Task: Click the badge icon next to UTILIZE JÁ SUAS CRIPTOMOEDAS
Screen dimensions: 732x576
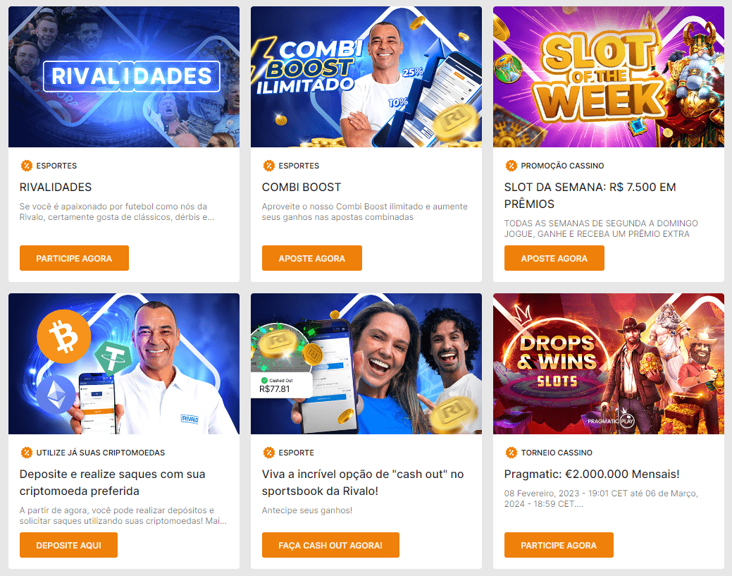Action: pos(27,452)
